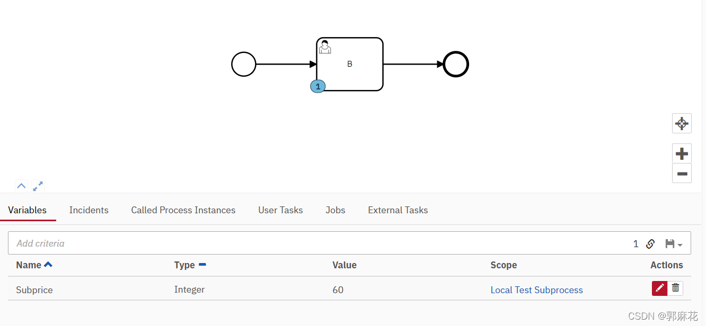Click the Integer type cell

pyautogui.click(x=189, y=289)
